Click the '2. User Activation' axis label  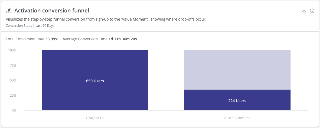tap(237, 118)
